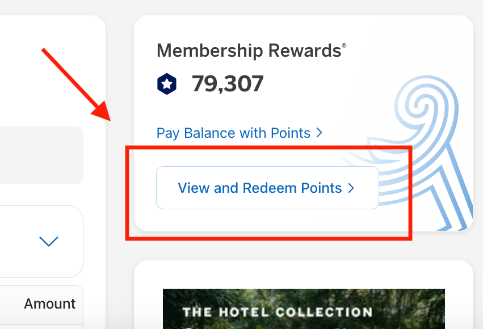Click the 79,307 points balance

click(228, 83)
